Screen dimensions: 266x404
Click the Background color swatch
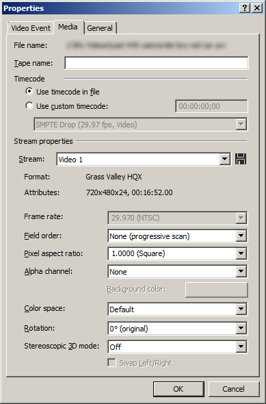click(216, 290)
